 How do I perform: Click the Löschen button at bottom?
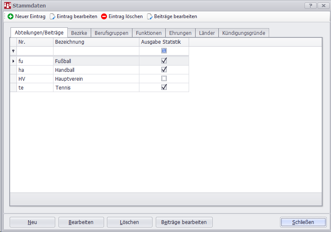(x=130, y=222)
